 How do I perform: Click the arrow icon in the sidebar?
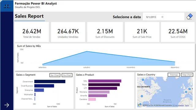(7, 105)
